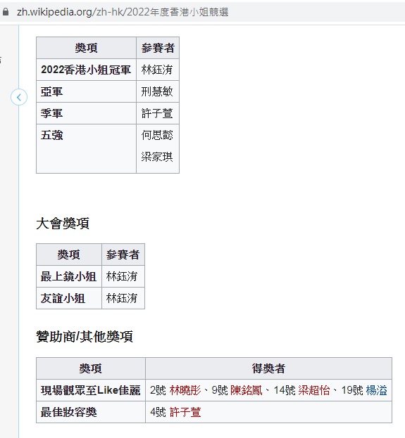The width and height of the screenshot is (405, 438).
Task: Click the Wikipedia URL in address bar
Action: (x=123, y=12)
